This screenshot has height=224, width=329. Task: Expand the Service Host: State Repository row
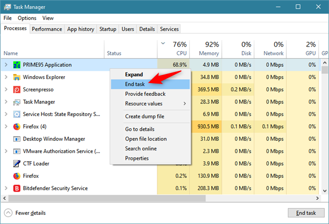tap(6, 115)
